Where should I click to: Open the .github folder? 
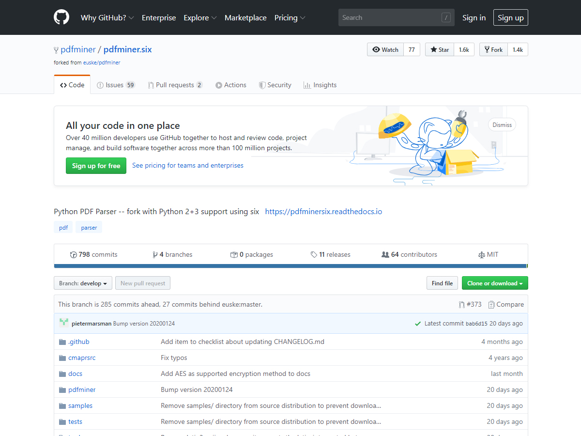(78, 342)
